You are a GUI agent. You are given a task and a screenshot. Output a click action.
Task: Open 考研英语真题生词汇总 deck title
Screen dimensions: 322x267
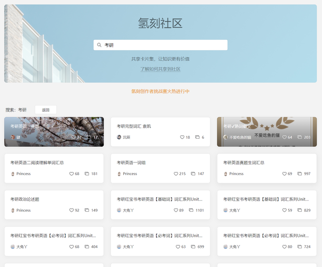244,162
